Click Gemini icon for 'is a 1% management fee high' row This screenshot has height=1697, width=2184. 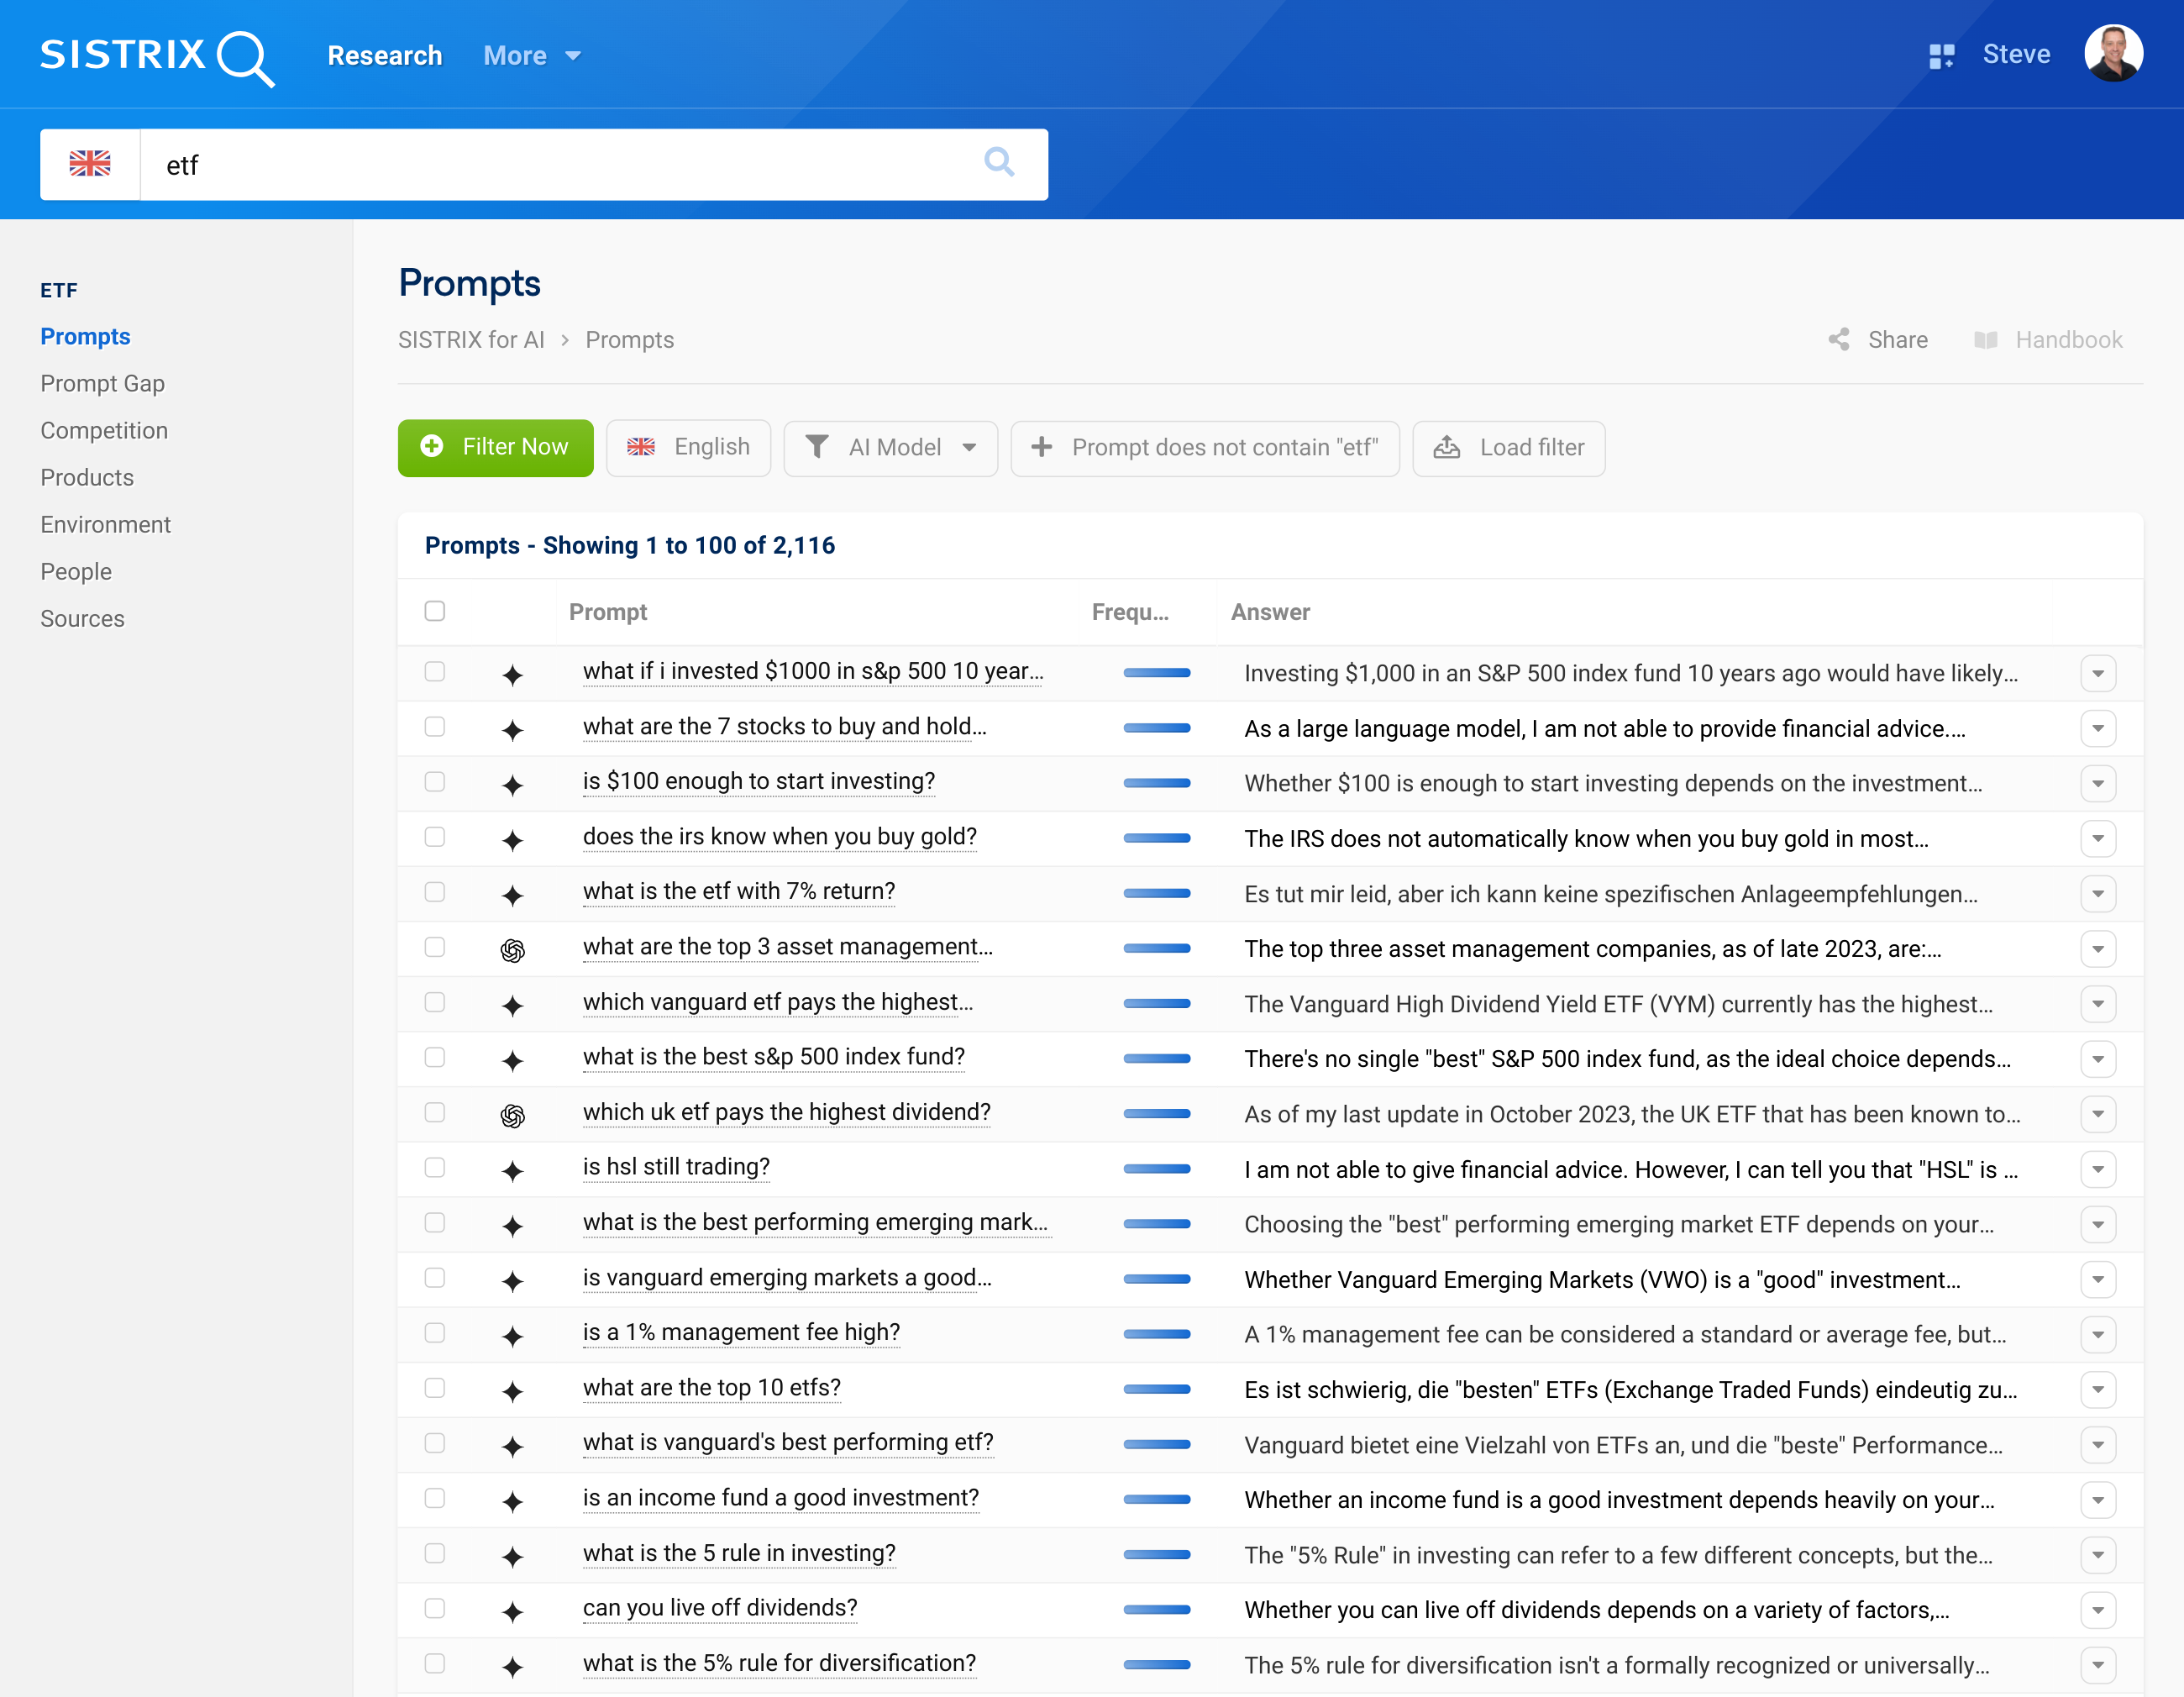click(x=513, y=1336)
